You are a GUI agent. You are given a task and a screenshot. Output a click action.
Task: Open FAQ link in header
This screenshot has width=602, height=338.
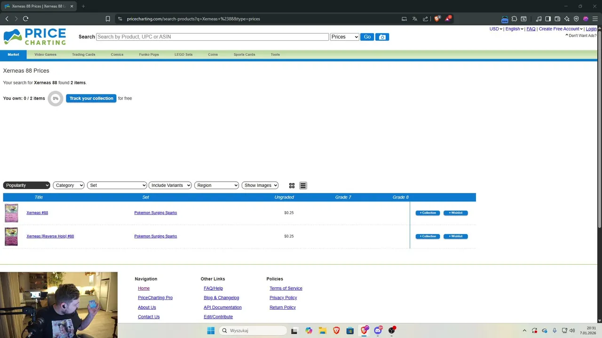point(531,29)
